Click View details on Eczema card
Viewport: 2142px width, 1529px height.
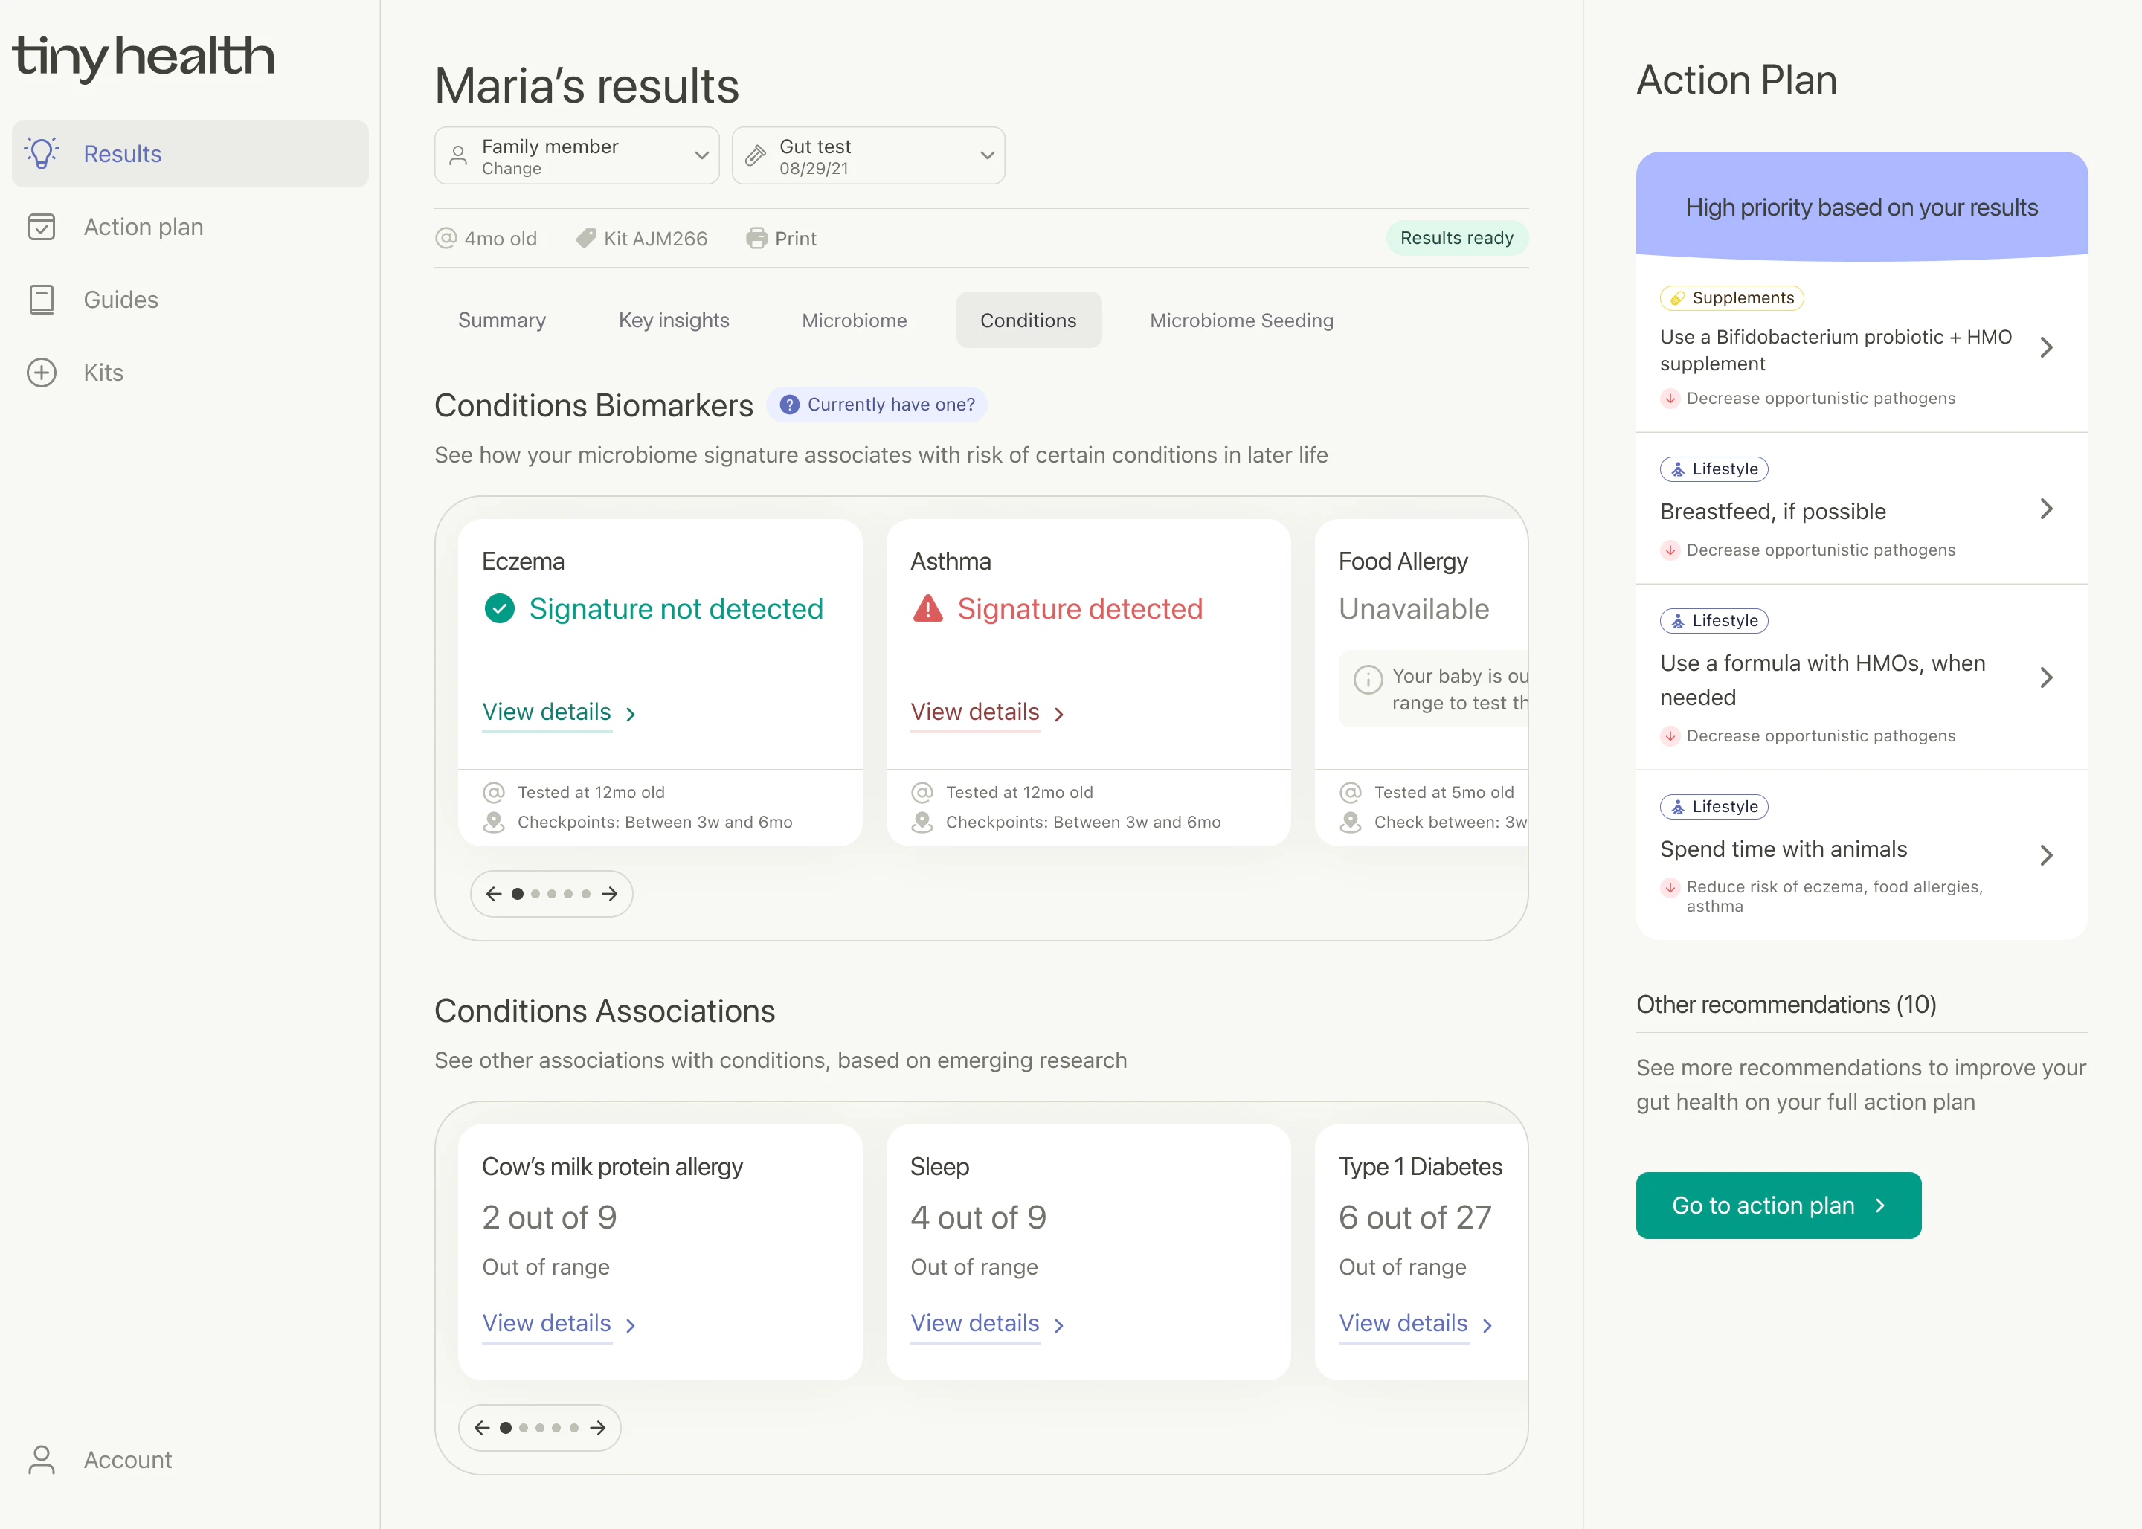pyautogui.click(x=559, y=712)
